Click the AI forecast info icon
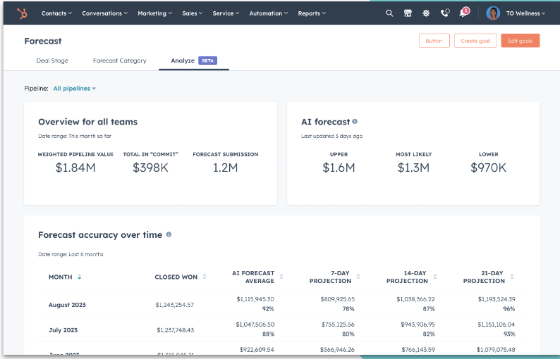This screenshot has width=560, height=359. tap(355, 122)
